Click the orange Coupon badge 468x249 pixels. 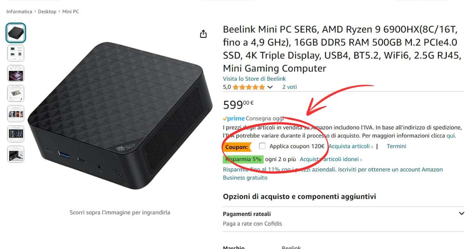(x=237, y=147)
